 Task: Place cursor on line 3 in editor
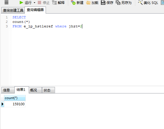click(47, 26)
